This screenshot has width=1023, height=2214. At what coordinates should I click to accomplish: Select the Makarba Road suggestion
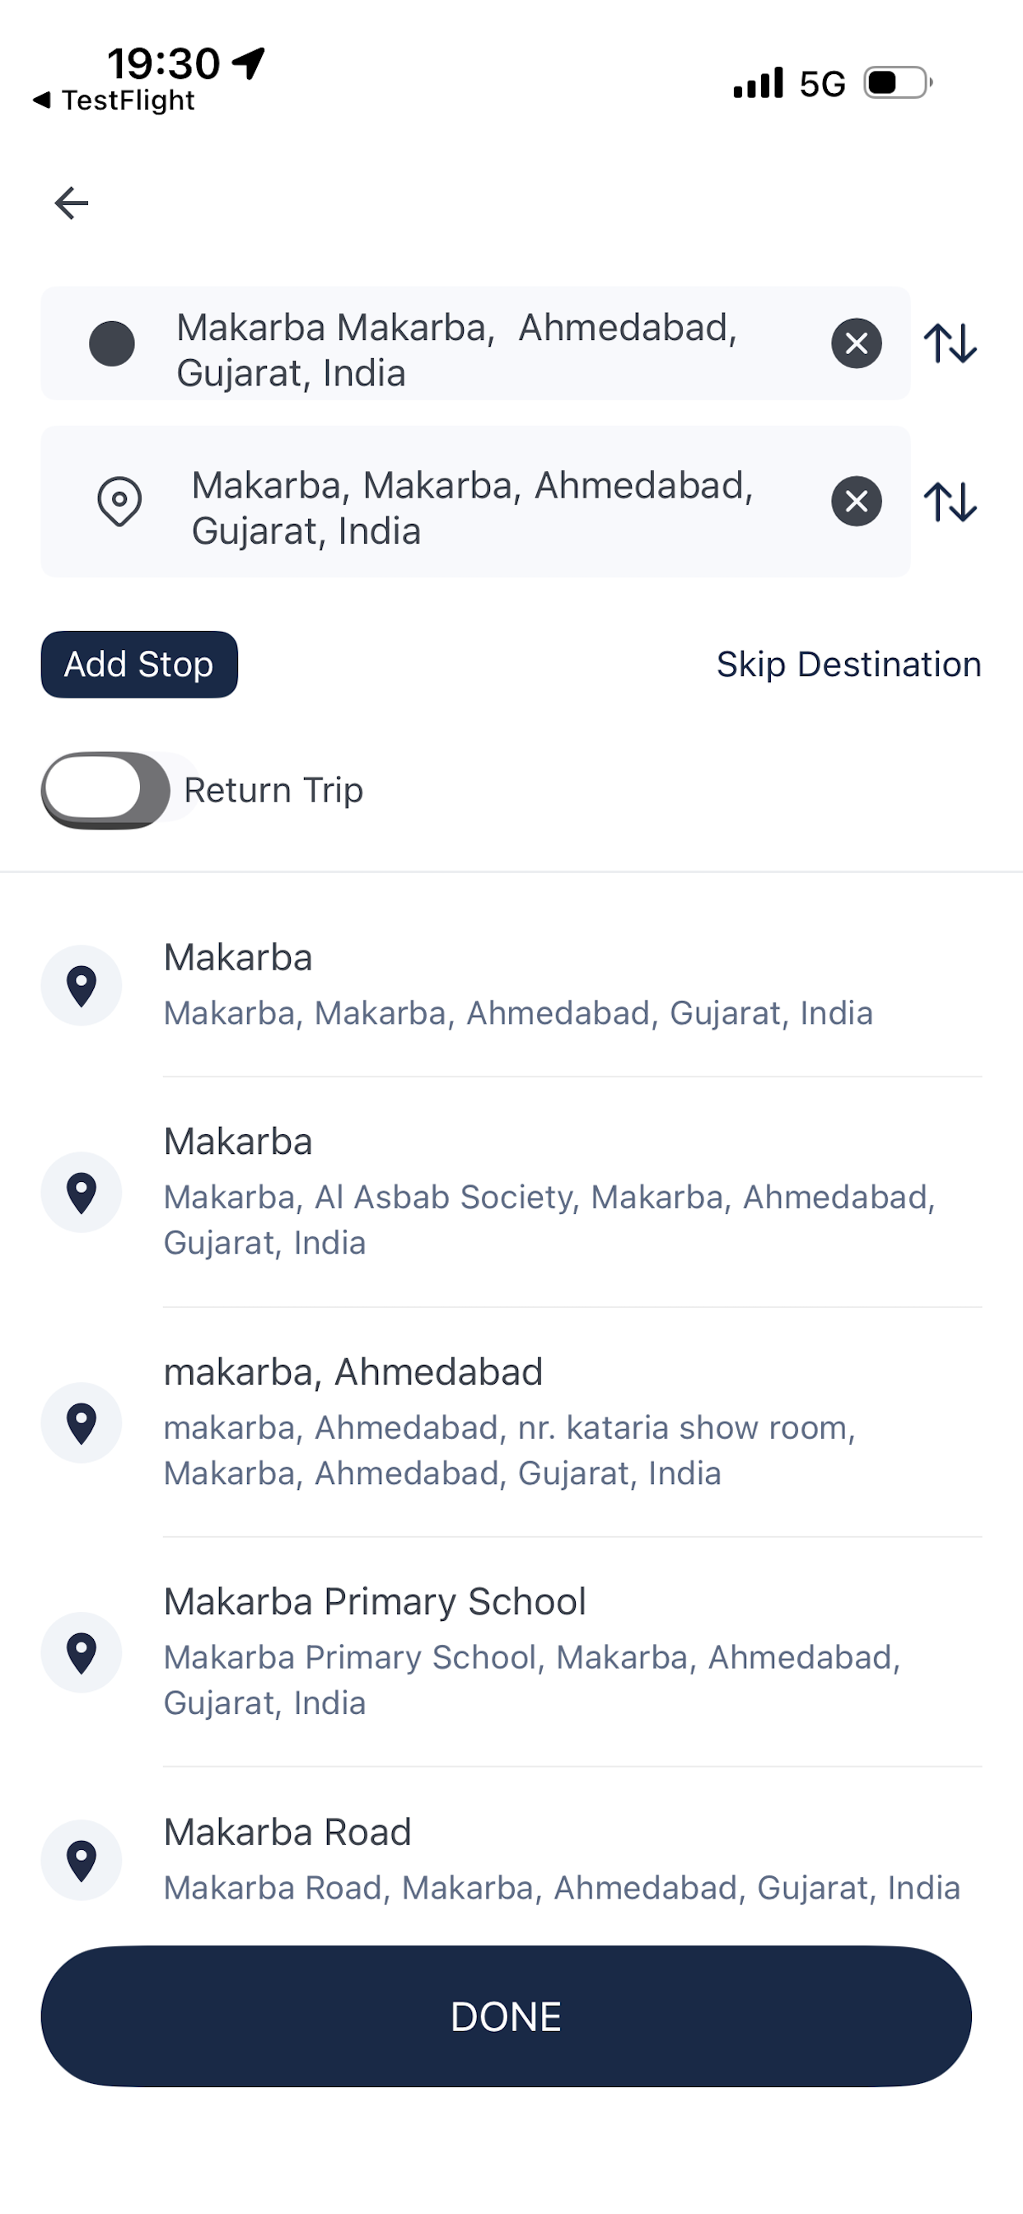tap(511, 1860)
